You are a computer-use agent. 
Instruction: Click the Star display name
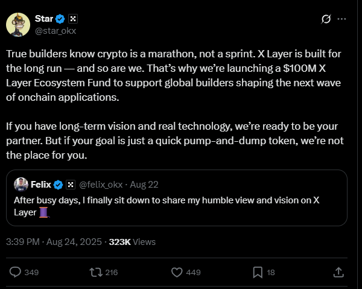[42, 17]
